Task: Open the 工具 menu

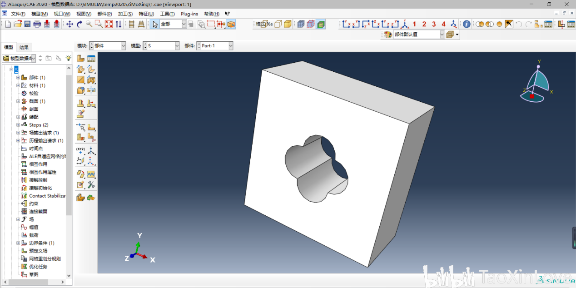Action: pyautogui.click(x=167, y=14)
